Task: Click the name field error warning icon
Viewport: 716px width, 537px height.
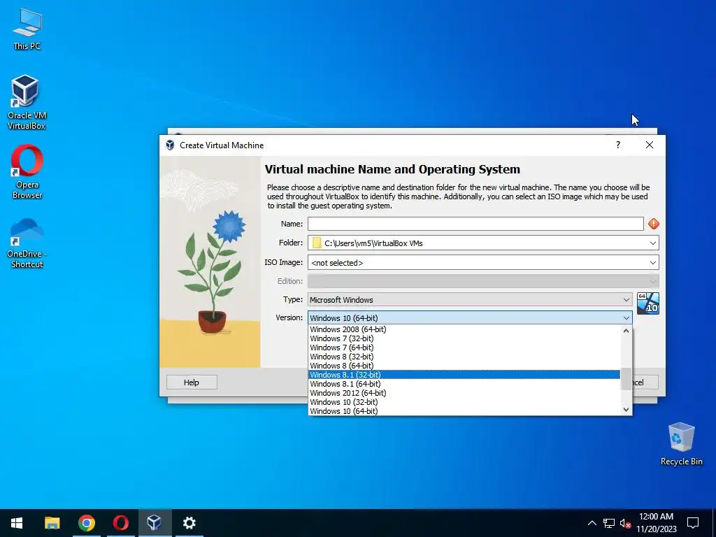Action: 654,224
